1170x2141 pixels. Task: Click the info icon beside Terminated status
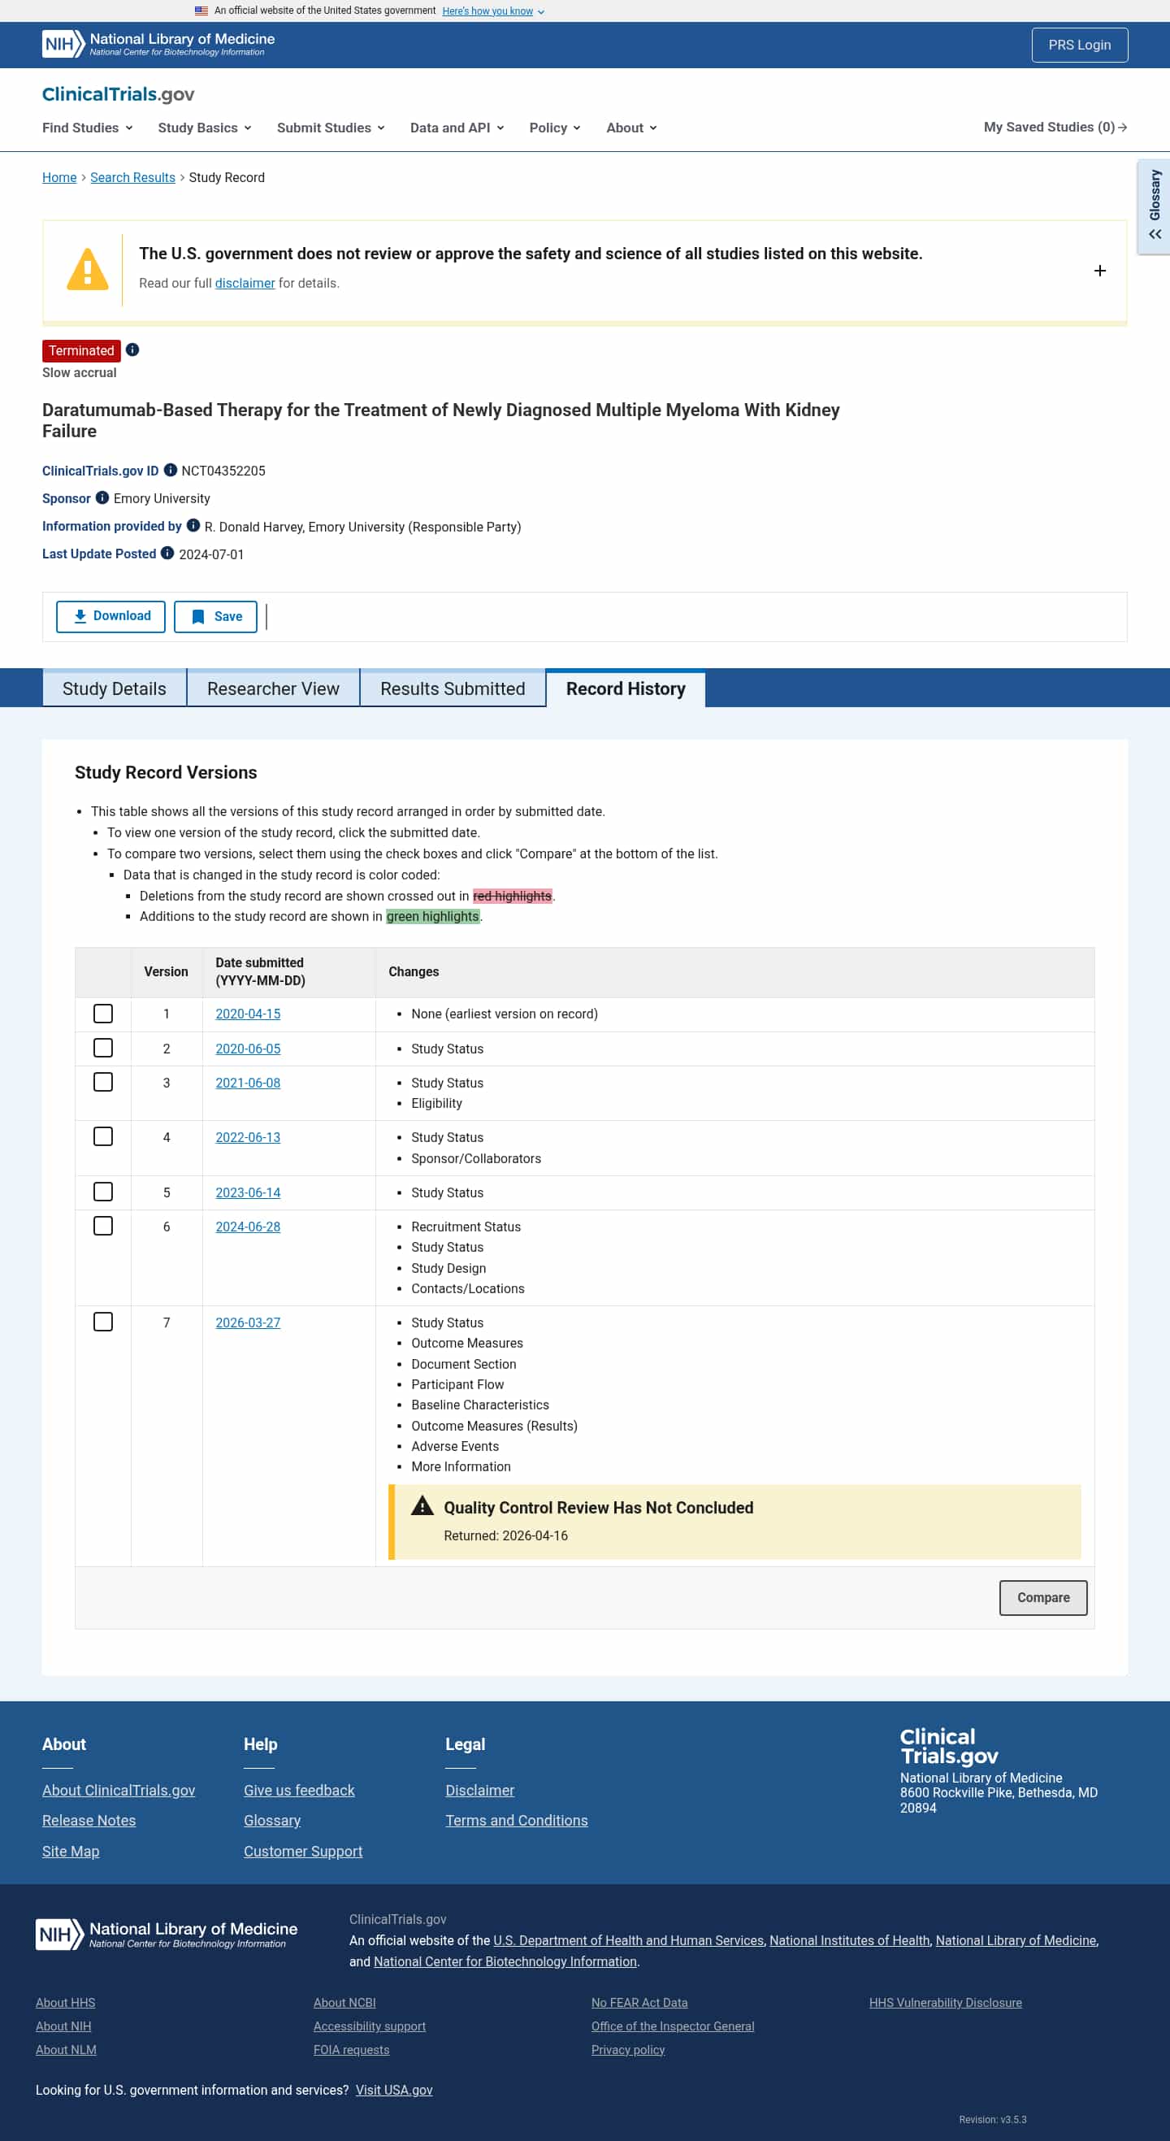point(132,350)
